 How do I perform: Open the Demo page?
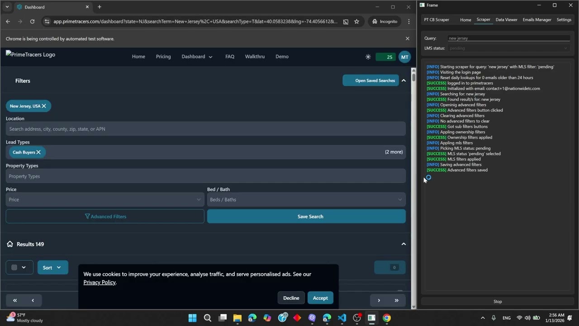[282, 57]
